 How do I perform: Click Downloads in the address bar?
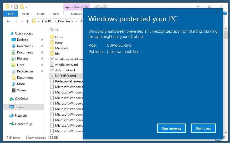tap(66, 21)
